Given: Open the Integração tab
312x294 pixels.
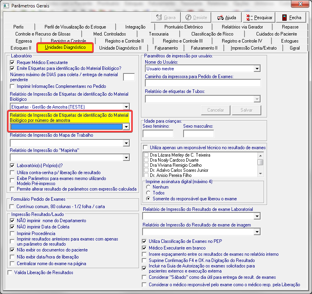Looking at the screenshot, I should click(x=135, y=27).
